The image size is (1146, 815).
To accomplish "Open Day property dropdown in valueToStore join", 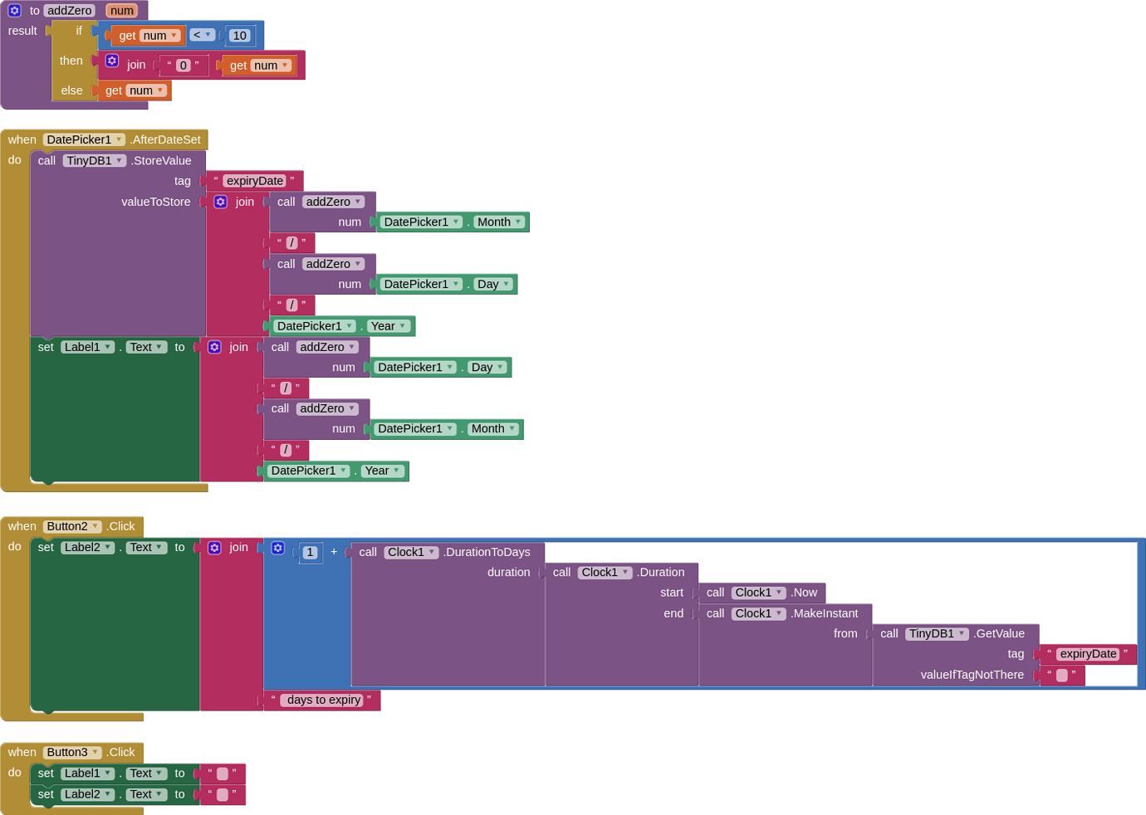I will (494, 285).
